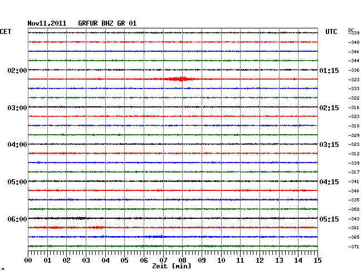Click the 02:15 UTC time label

click(x=329, y=108)
